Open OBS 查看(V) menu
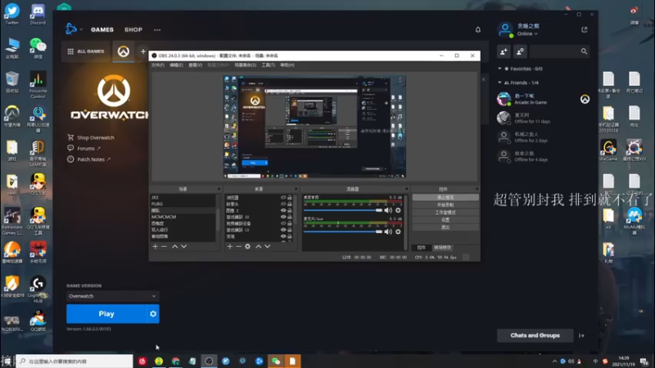This screenshot has width=655, height=368. pos(195,65)
